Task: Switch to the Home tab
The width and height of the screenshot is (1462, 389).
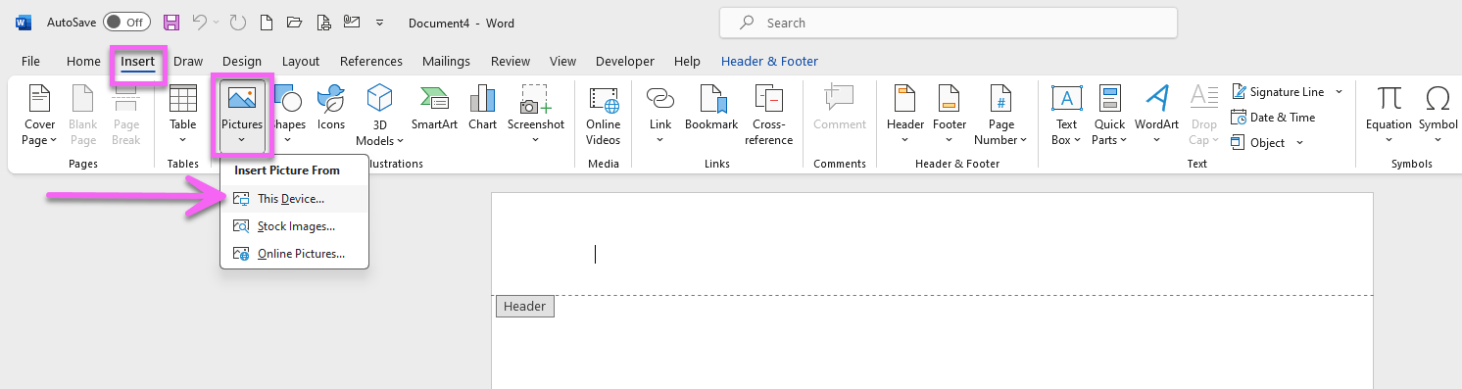Action: [x=83, y=61]
